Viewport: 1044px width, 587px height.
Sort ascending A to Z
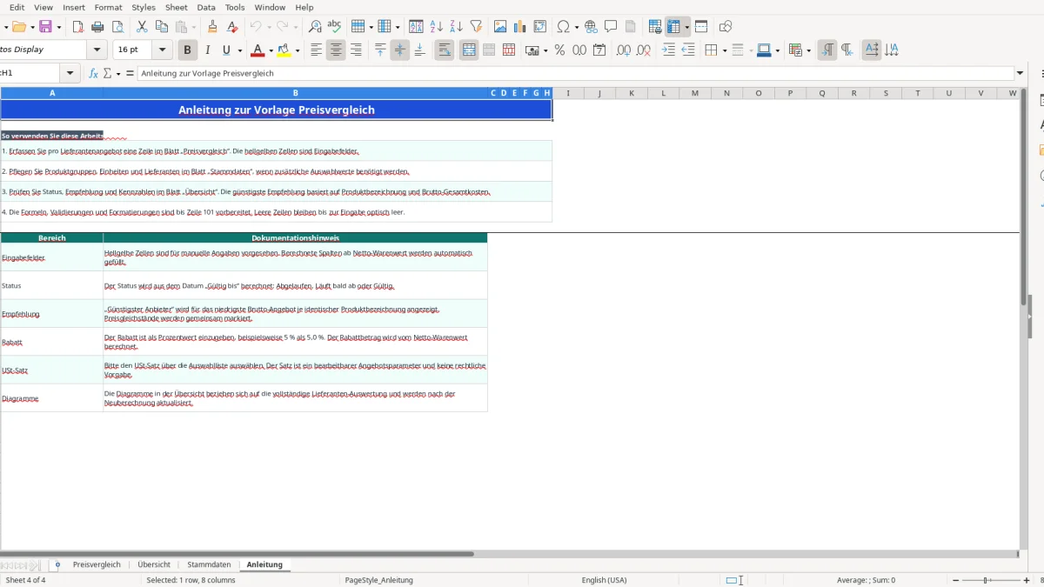point(437,27)
